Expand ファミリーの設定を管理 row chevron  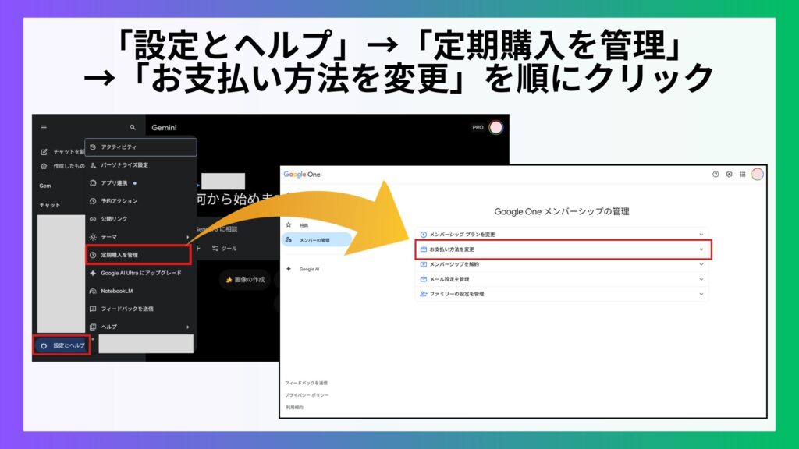tap(701, 294)
